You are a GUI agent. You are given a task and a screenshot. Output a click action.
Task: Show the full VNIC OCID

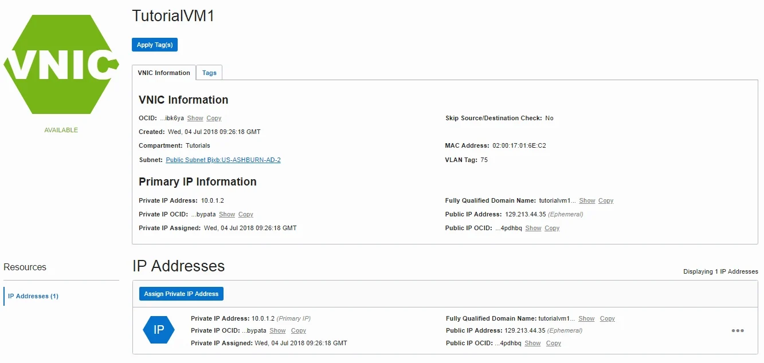pyautogui.click(x=195, y=119)
